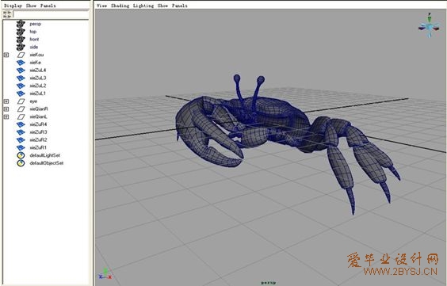Select the defaultLightSet set icon

click(x=21, y=155)
